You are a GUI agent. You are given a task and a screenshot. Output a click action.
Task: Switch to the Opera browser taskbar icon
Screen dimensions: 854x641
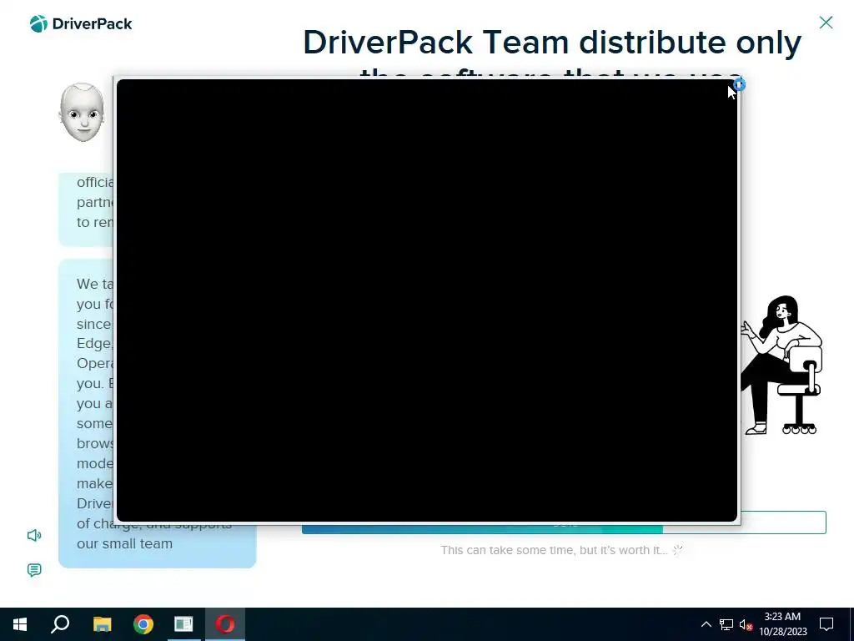coord(225,624)
